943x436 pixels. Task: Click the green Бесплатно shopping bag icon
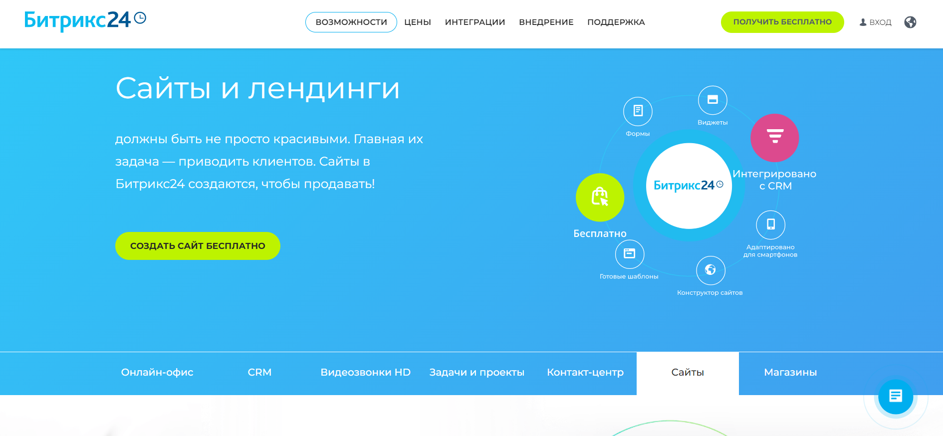click(x=600, y=197)
